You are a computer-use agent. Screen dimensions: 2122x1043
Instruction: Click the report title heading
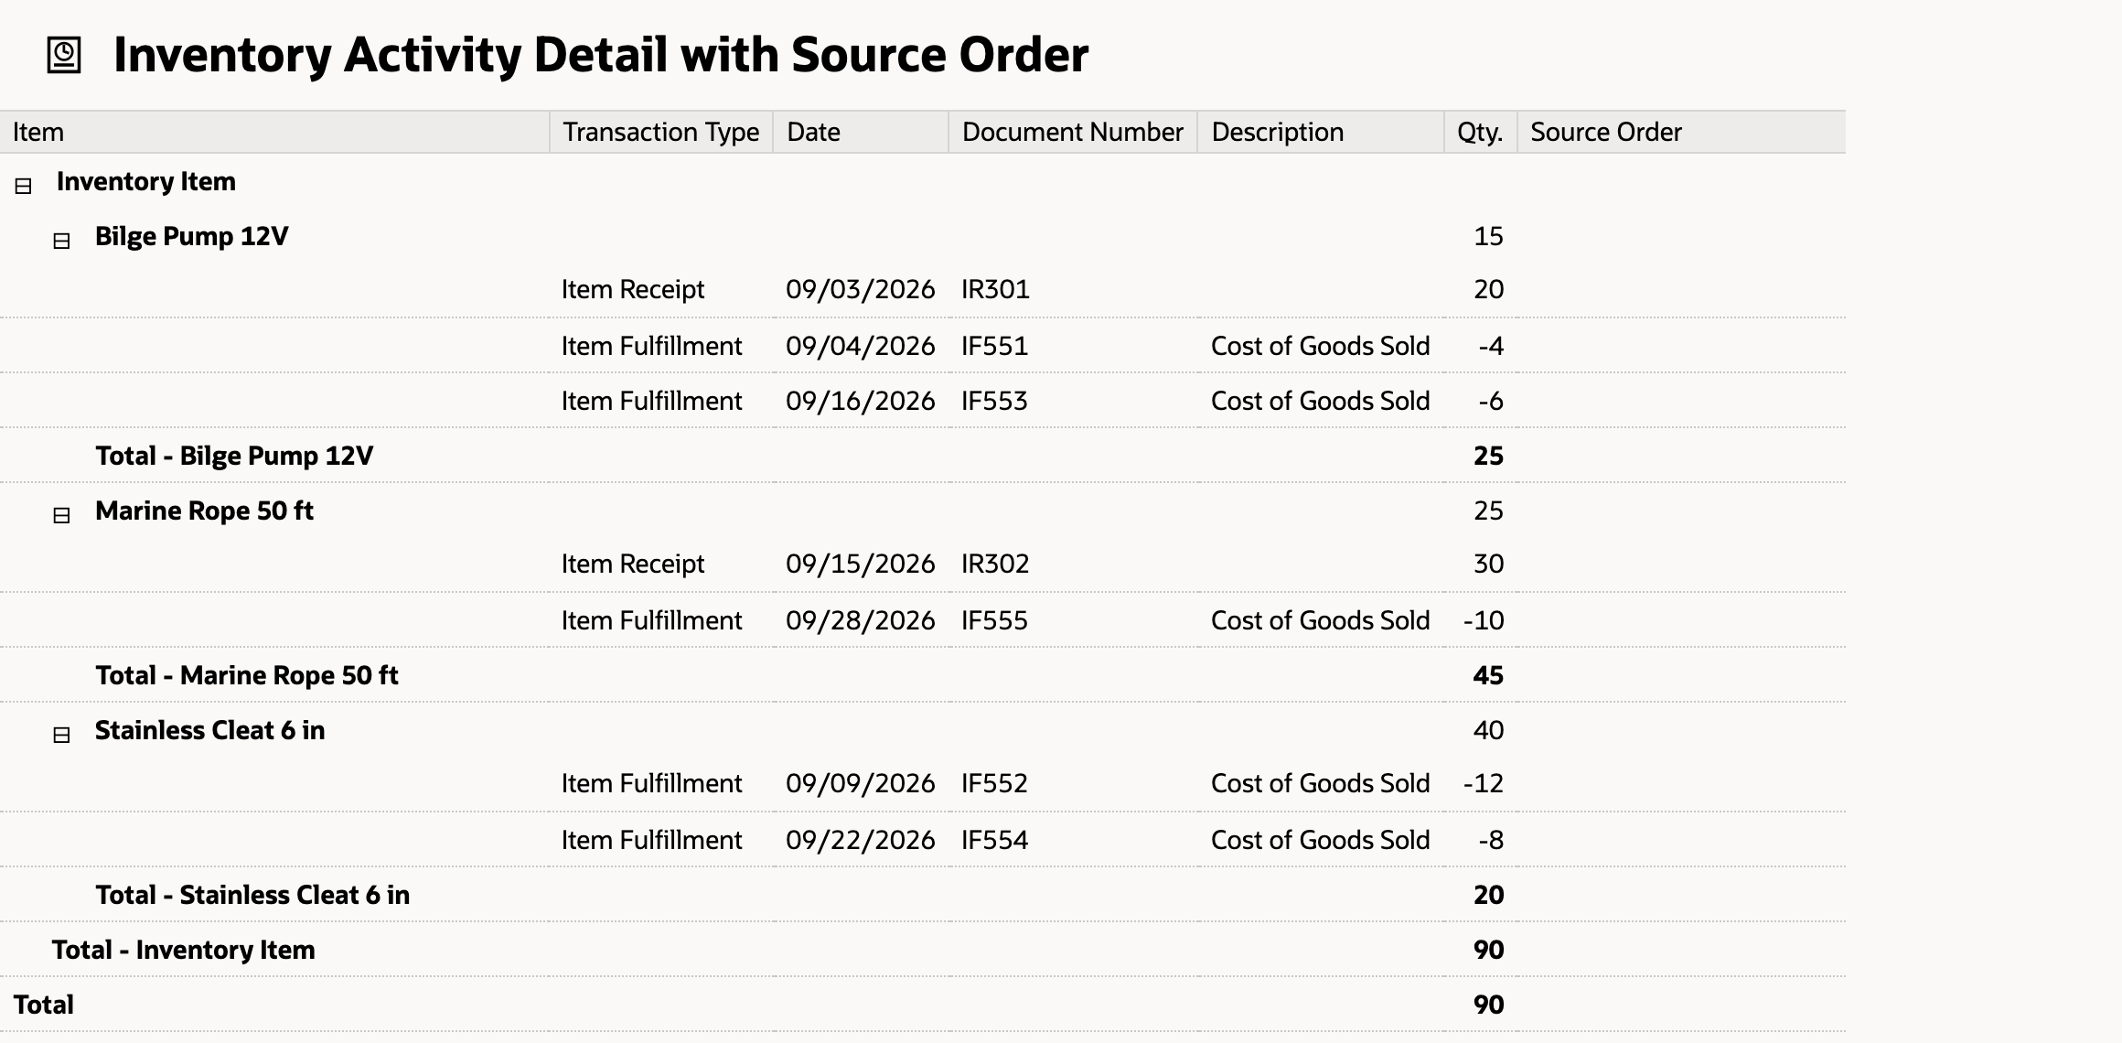(601, 55)
